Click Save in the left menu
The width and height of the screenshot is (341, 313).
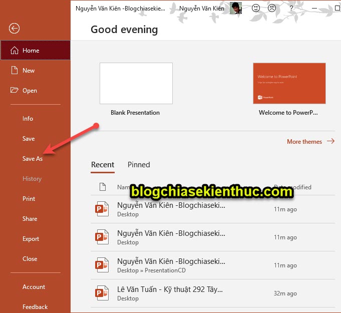(29, 139)
